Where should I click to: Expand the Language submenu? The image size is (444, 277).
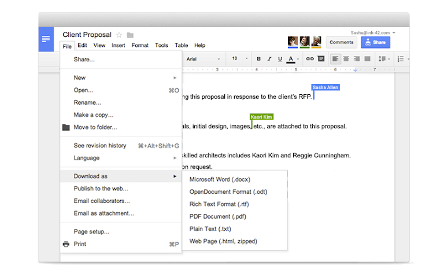(x=121, y=158)
